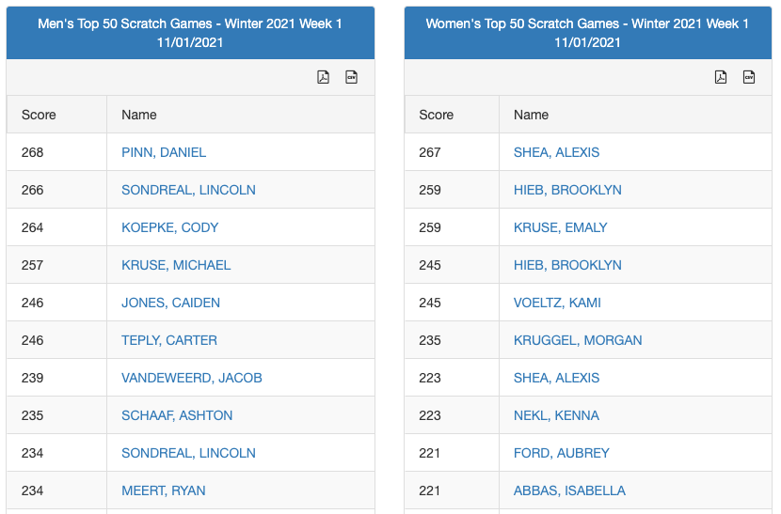Image resolution: width=781 pixels, height=514 pixels.
Task: Click Women's Top 50 Scratch Games header
Action: [x=587, y=33]
